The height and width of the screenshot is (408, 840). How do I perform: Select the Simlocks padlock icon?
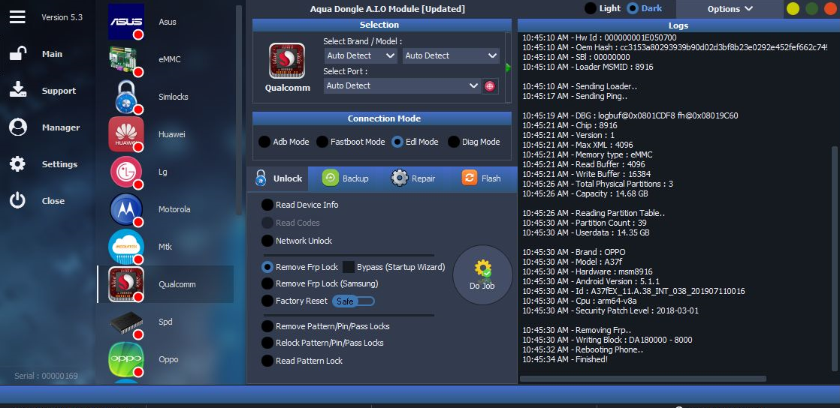tap(126, 96)
